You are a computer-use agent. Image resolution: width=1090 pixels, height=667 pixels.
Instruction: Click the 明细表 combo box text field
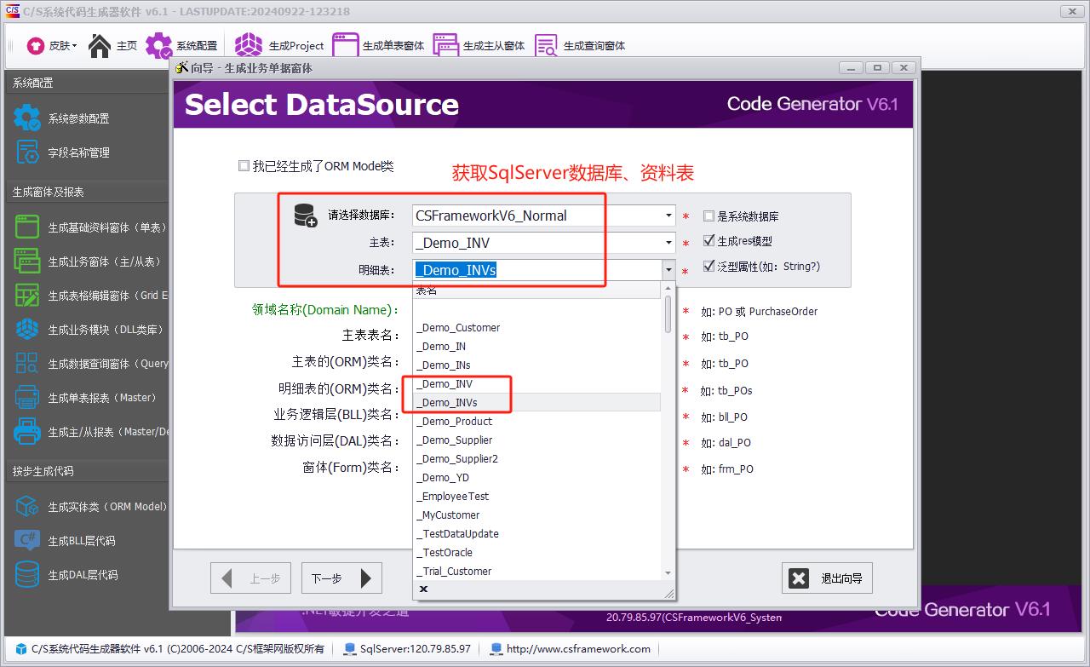(536, 270)
